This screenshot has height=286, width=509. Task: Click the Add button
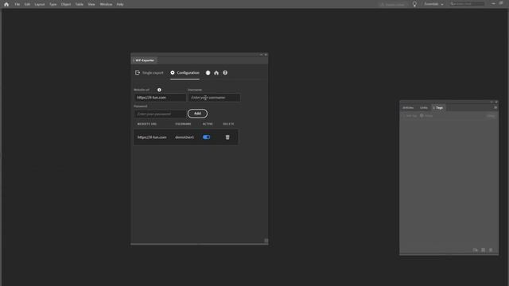(x=197, y=114)
